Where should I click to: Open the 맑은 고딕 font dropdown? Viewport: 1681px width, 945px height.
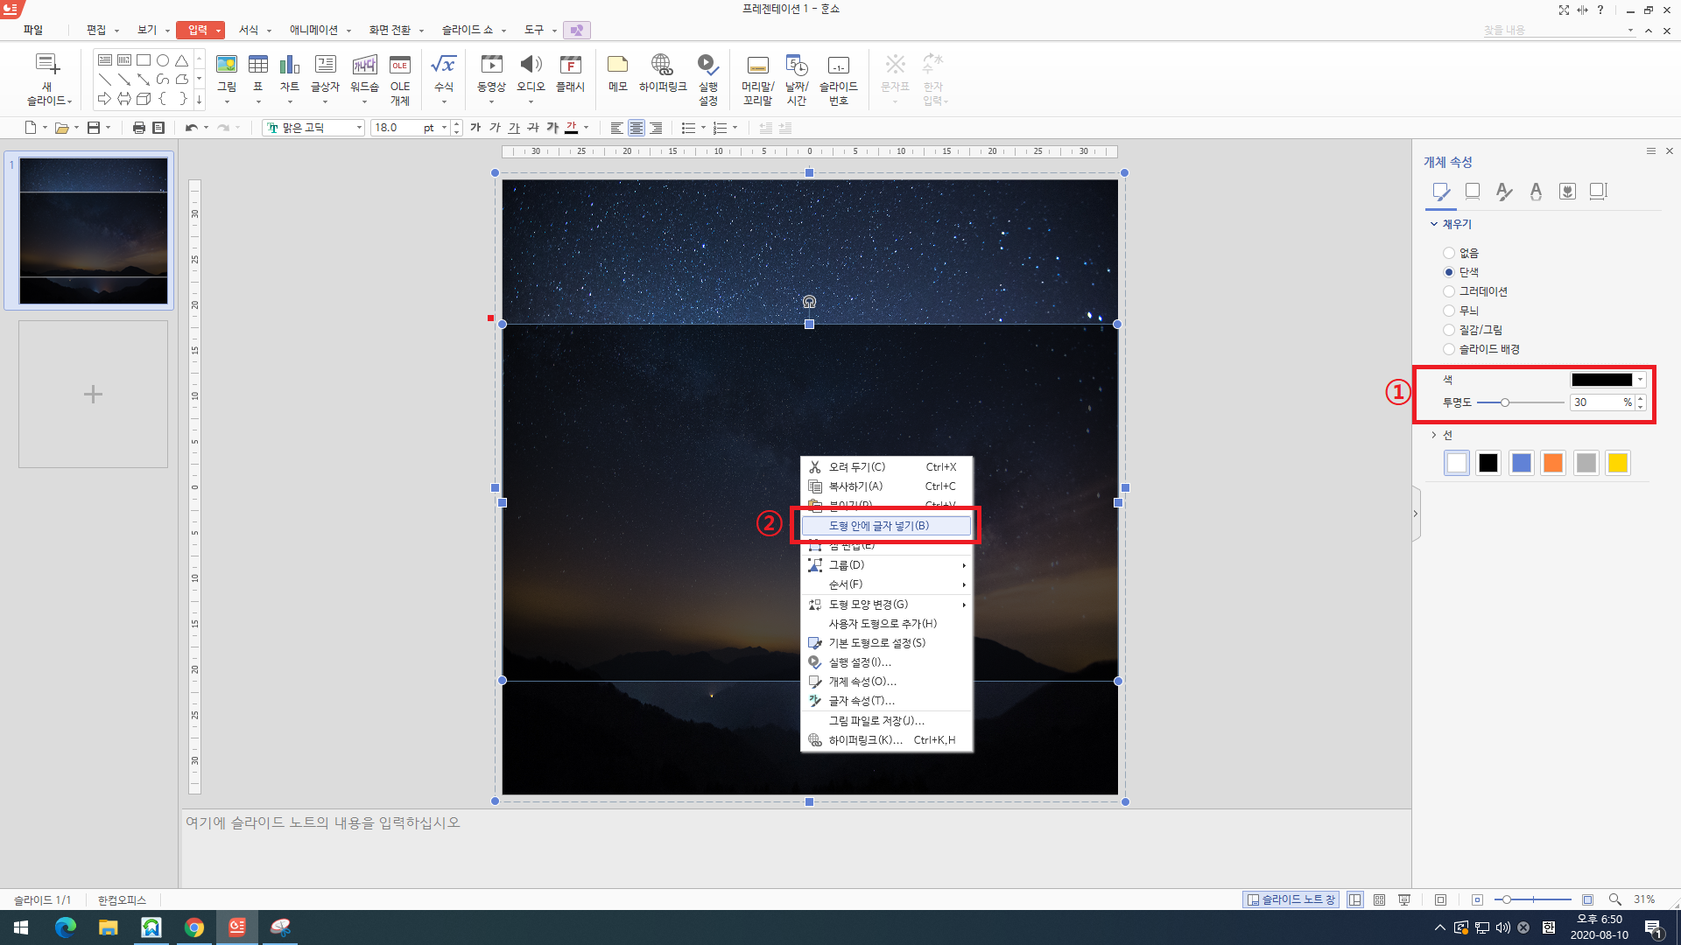pyautogui.click(x=359, y=128)
